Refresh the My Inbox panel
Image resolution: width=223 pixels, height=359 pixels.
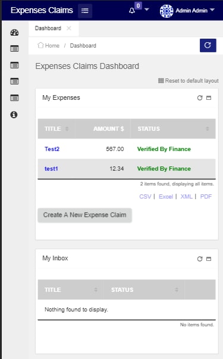[200, 259]
